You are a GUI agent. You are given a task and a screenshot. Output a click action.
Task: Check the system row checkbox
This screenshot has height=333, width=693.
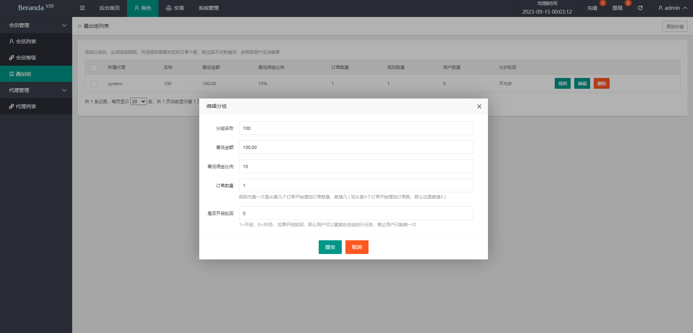94,84
